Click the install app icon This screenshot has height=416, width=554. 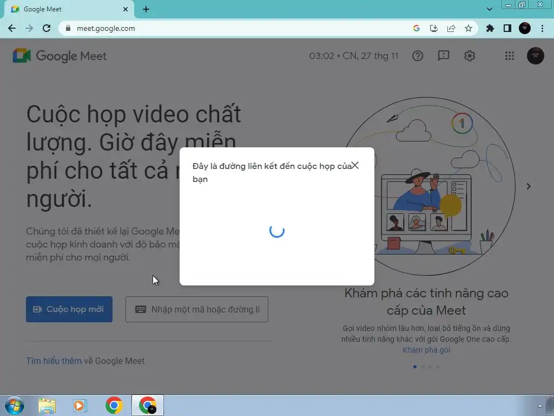point(433,28)
